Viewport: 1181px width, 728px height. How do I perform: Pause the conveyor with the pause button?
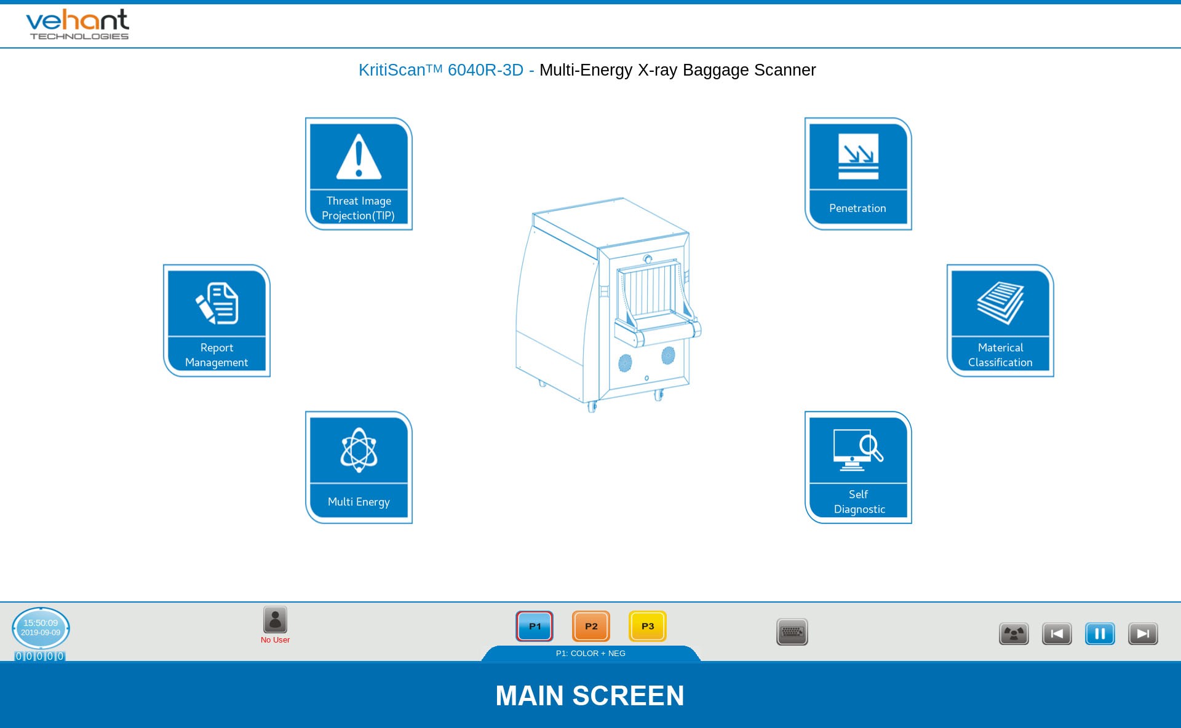click(x=1100, y=633)
